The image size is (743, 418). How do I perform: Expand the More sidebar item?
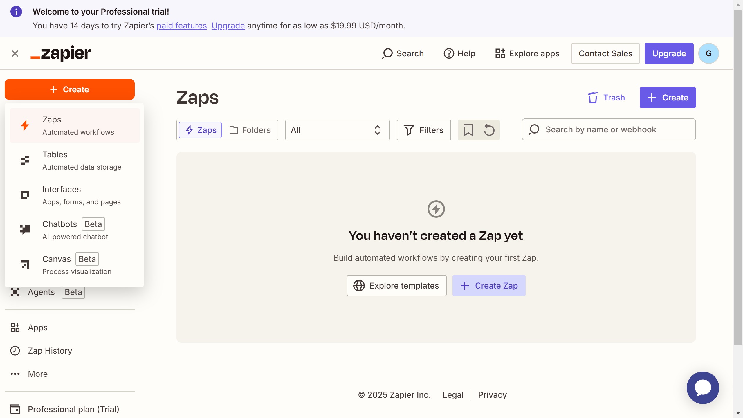click(38, 374)
